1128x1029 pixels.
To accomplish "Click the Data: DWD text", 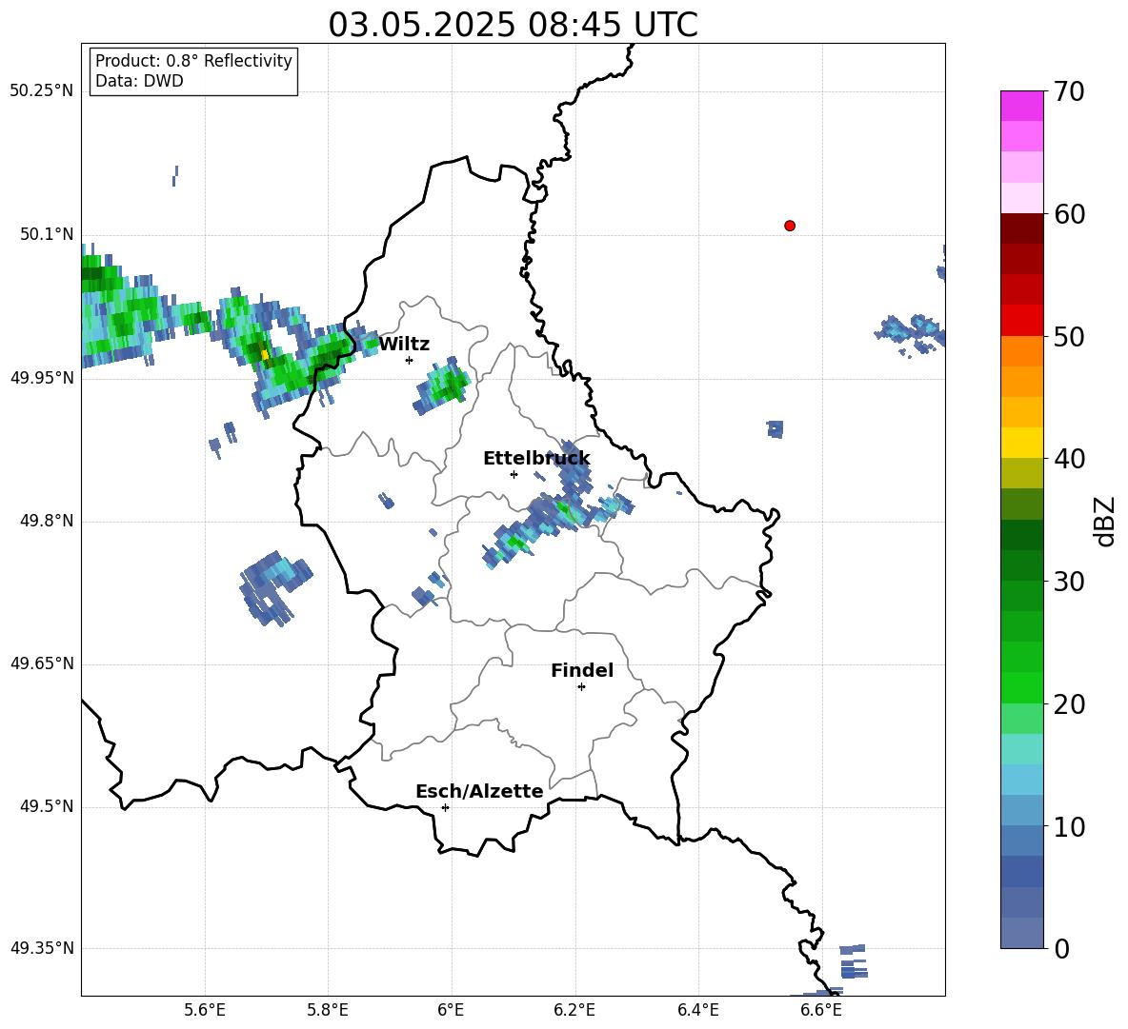I will [x=139, y=81].
